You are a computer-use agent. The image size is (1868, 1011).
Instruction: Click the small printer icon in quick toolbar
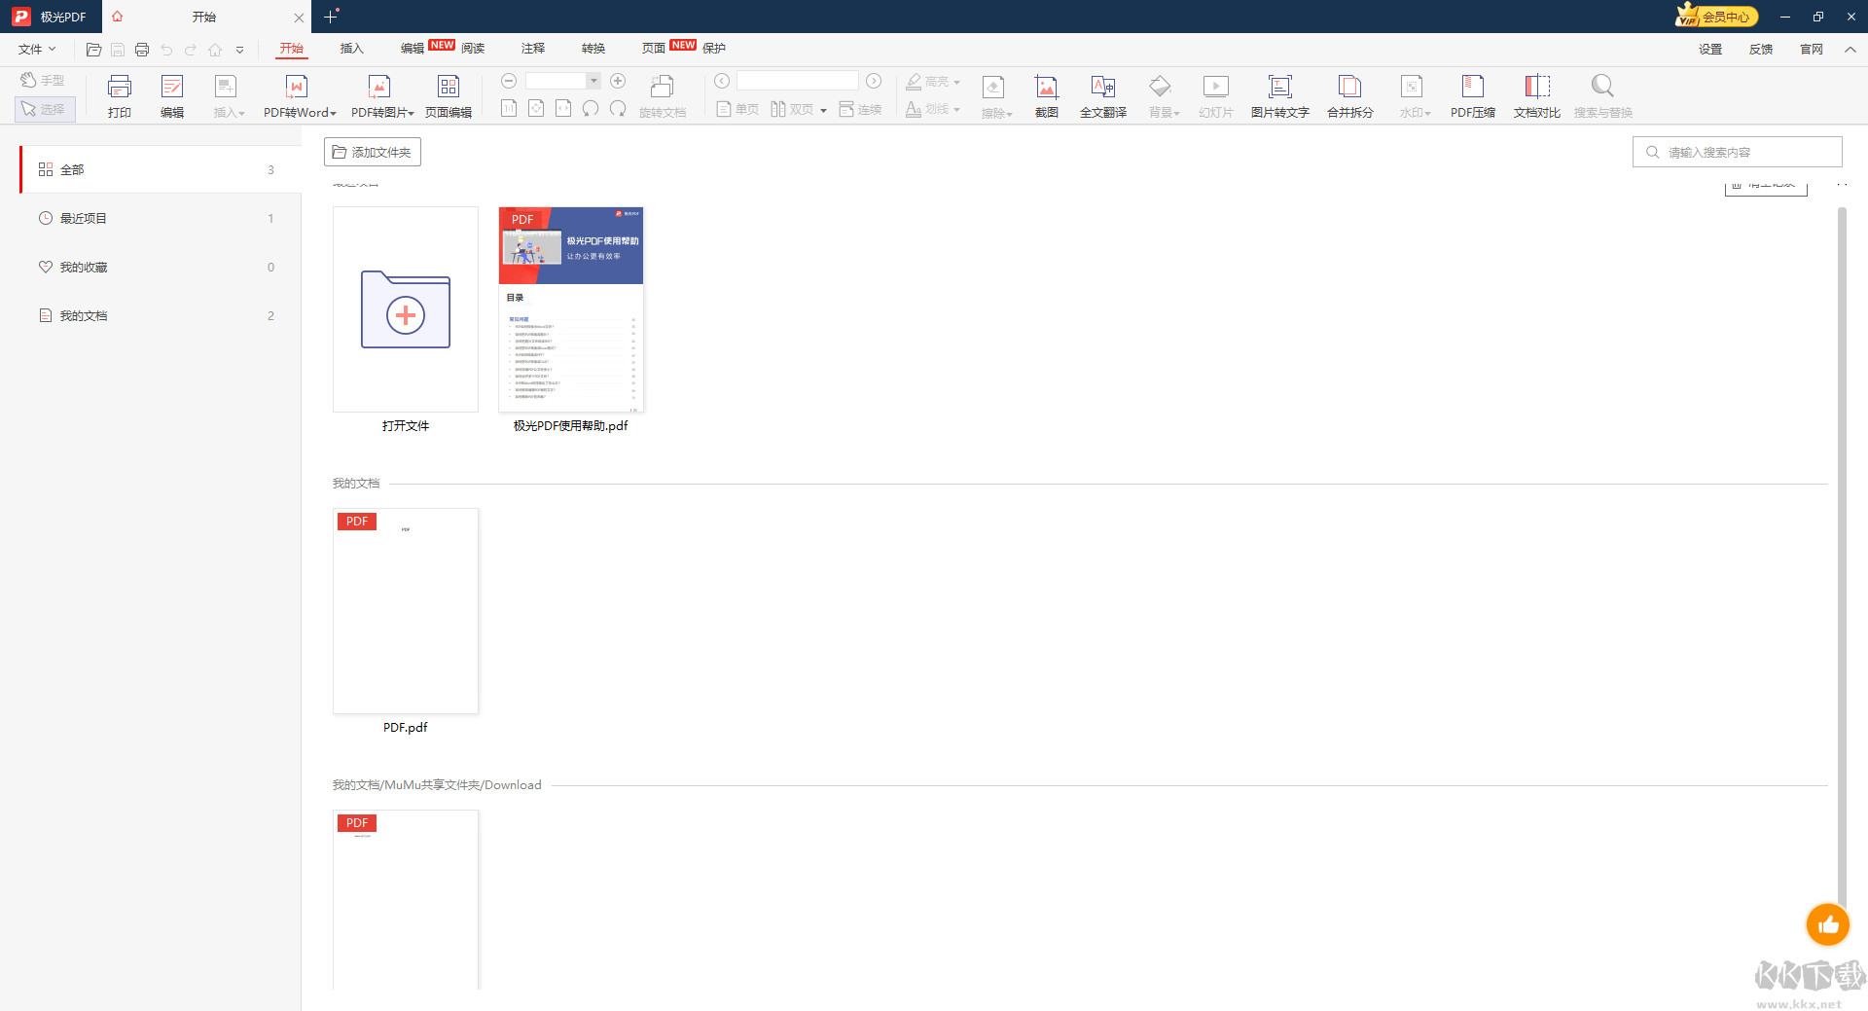(142, 49)
